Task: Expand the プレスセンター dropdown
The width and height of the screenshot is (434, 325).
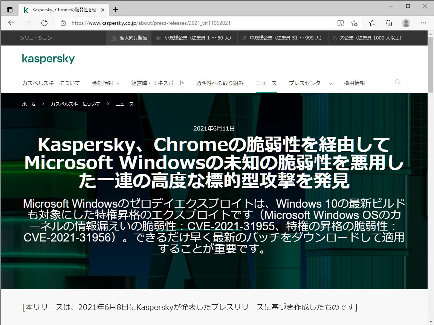Action: click(x=307, y=83)
